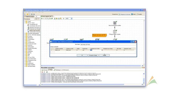This screenshot has height=95, width=169.
Task: Expand the Output folder
Action: coord(25,21)
